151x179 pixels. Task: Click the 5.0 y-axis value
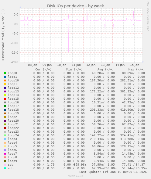click(16, 15)
